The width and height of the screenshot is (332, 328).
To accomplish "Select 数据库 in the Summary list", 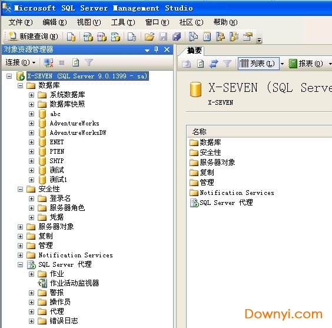I will (210, 143).
